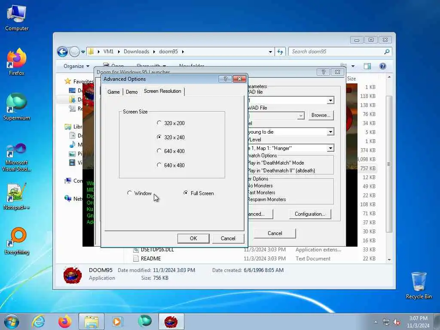This screenshot has height=330, width=440.
Task: Click the Explorer vertical scrollbar thumb
Action: click(x=389, y=164)
